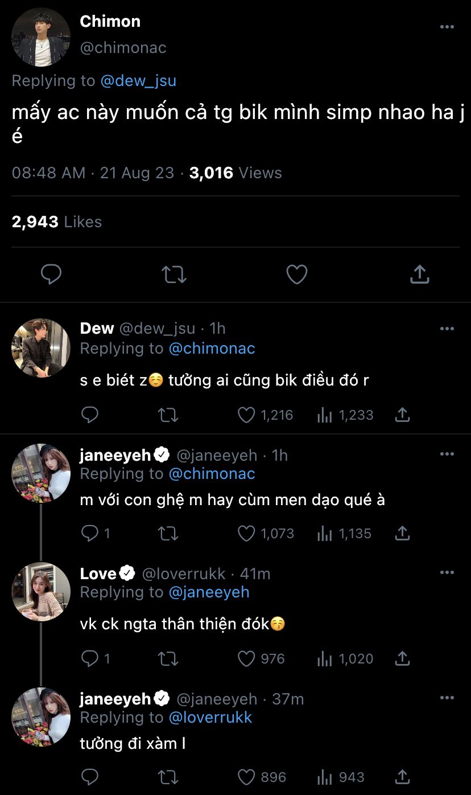Open more options on Chimon's tweet
471x795 pixels.
pos(447,27)
